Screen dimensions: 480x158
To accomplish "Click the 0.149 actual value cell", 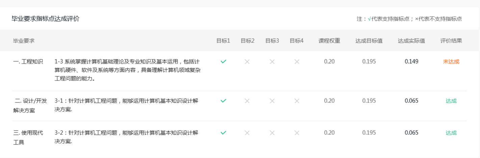I will tap(411, 62).
